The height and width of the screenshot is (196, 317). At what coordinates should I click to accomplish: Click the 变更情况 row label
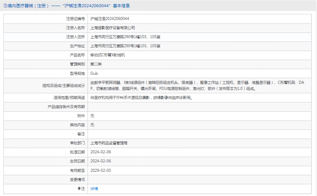tap(77, 179)
